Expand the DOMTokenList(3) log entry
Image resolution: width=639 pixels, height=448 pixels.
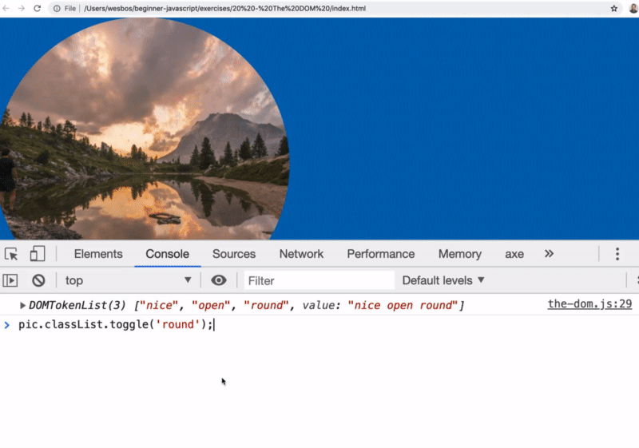23,305
